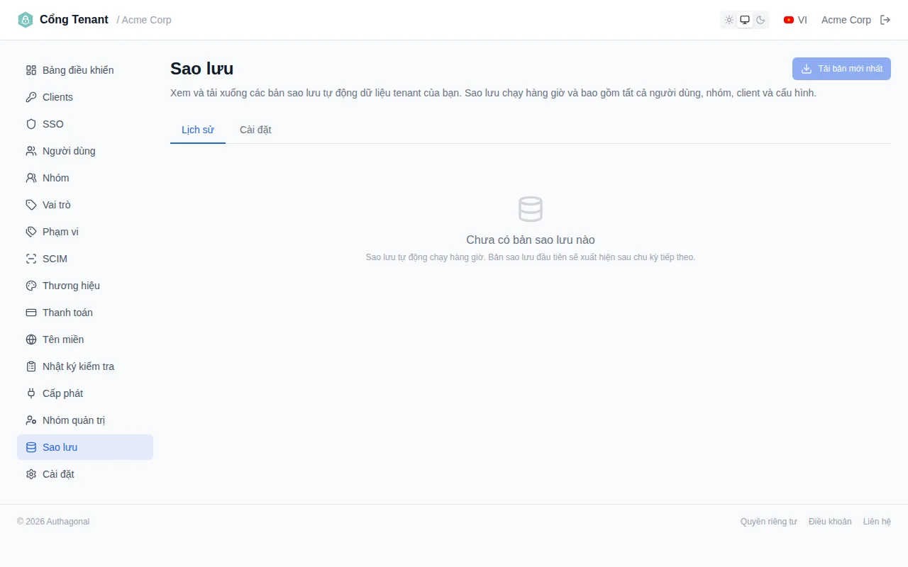
Task: Select system theme monitor icon
Action: [745, 20]
